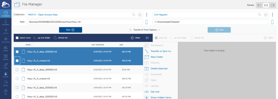Click the Download action
Image resolution: width=278 pixels, height=99 pixels.
153,74
